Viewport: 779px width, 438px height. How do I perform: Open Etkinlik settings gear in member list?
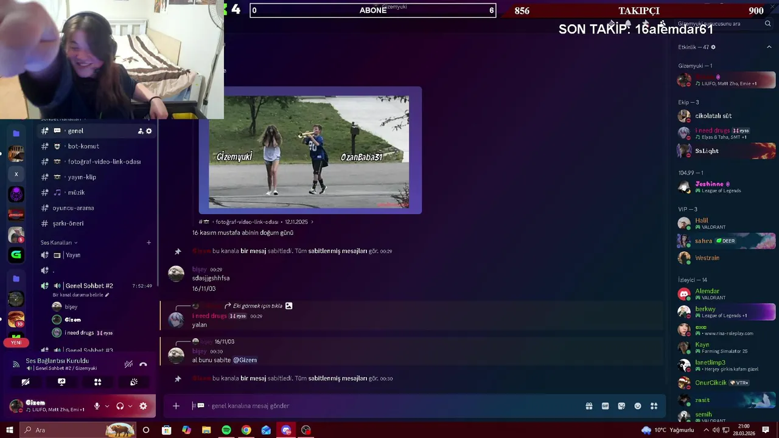[713, 47]
